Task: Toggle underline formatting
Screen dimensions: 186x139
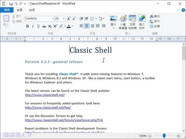Action: [x=38, y=26]
